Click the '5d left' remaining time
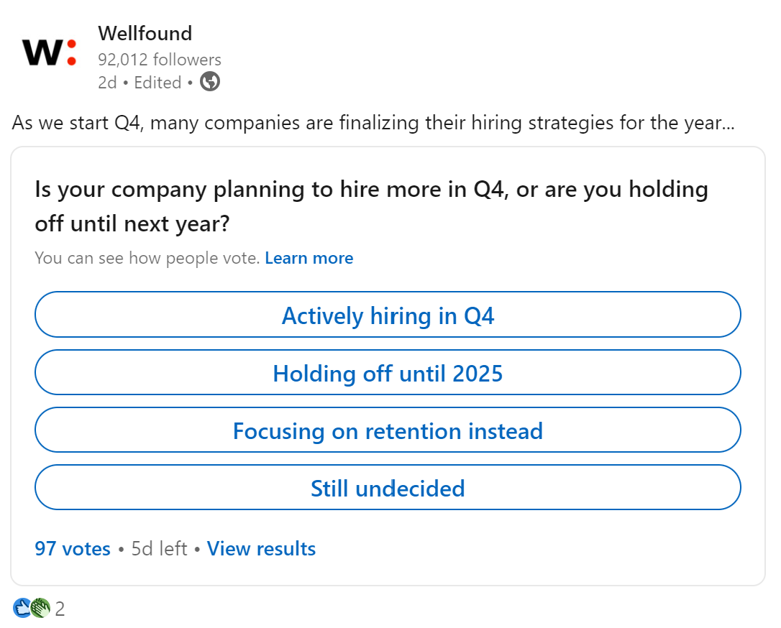This screenshot has height=628, width=781. [159, 549]
